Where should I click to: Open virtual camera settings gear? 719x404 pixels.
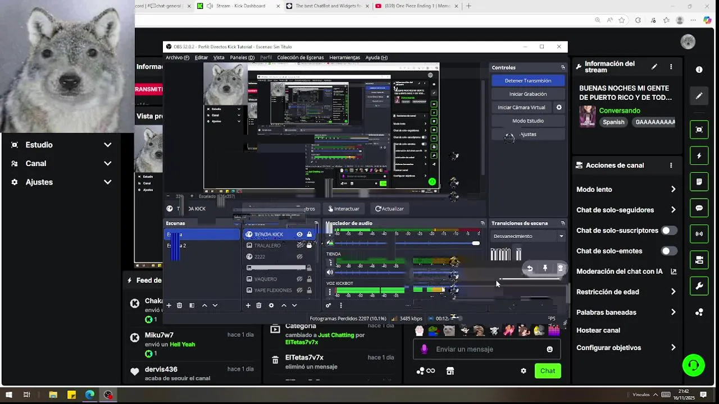coord(559,108)
